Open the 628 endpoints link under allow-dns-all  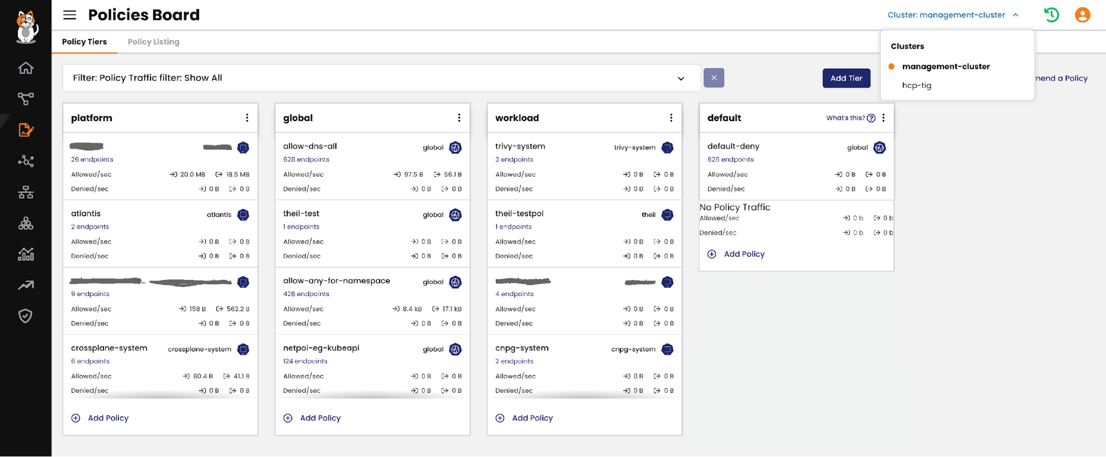306,159
